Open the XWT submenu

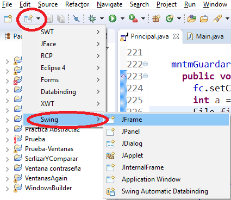(x=64, y=104)
